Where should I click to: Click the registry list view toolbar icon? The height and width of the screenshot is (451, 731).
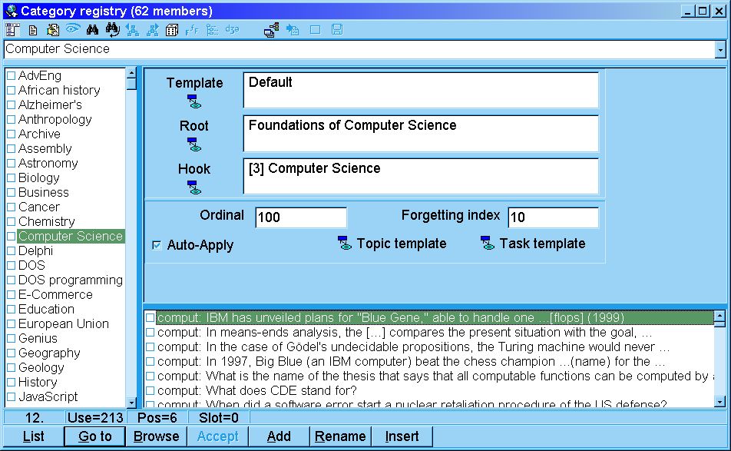[x=12, y=30]
